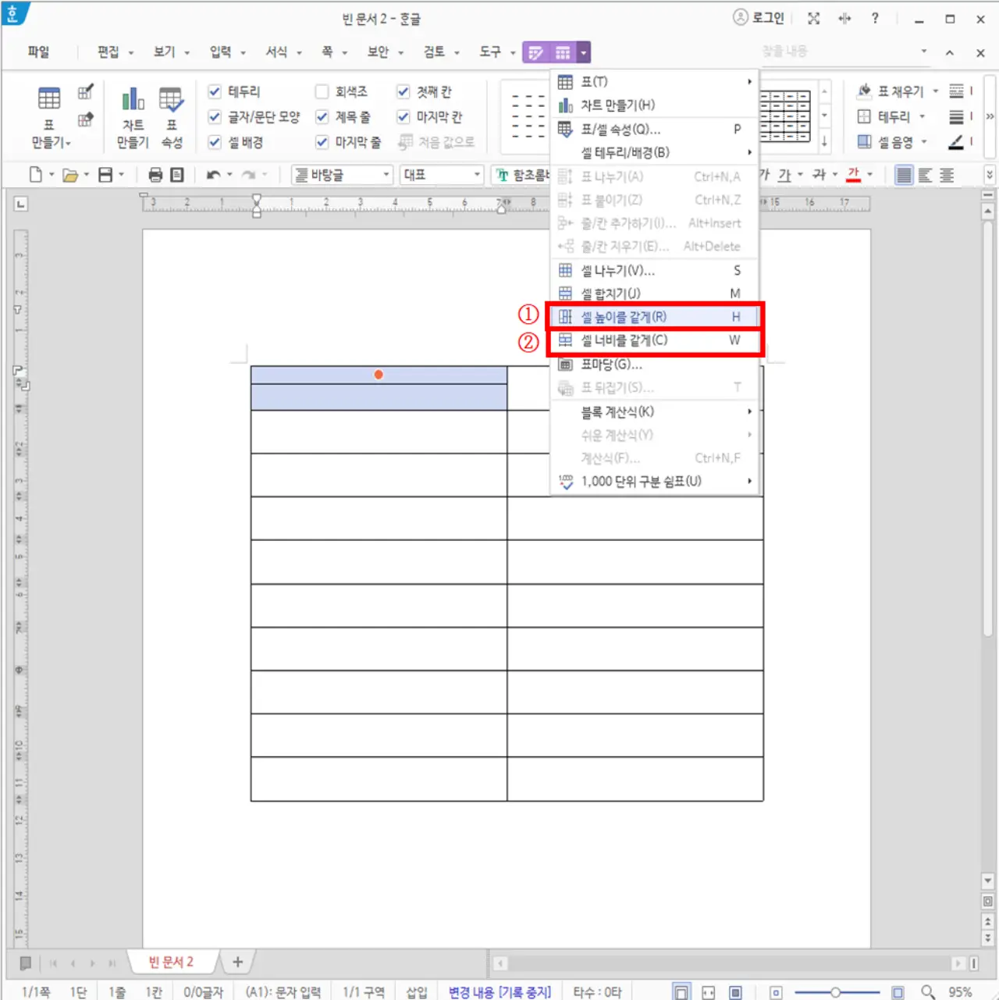Open 표 속성 table properties icon
This screenshot has height=1000, width=999.
(171, 99)
